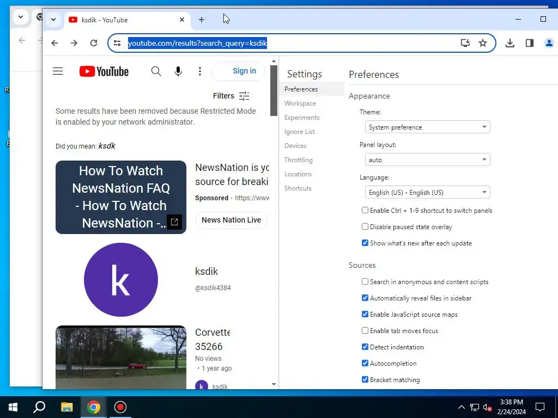Uncheck Show what's new after each update
Viewport: 558px width, 418px height.
[x=365, y=243]
